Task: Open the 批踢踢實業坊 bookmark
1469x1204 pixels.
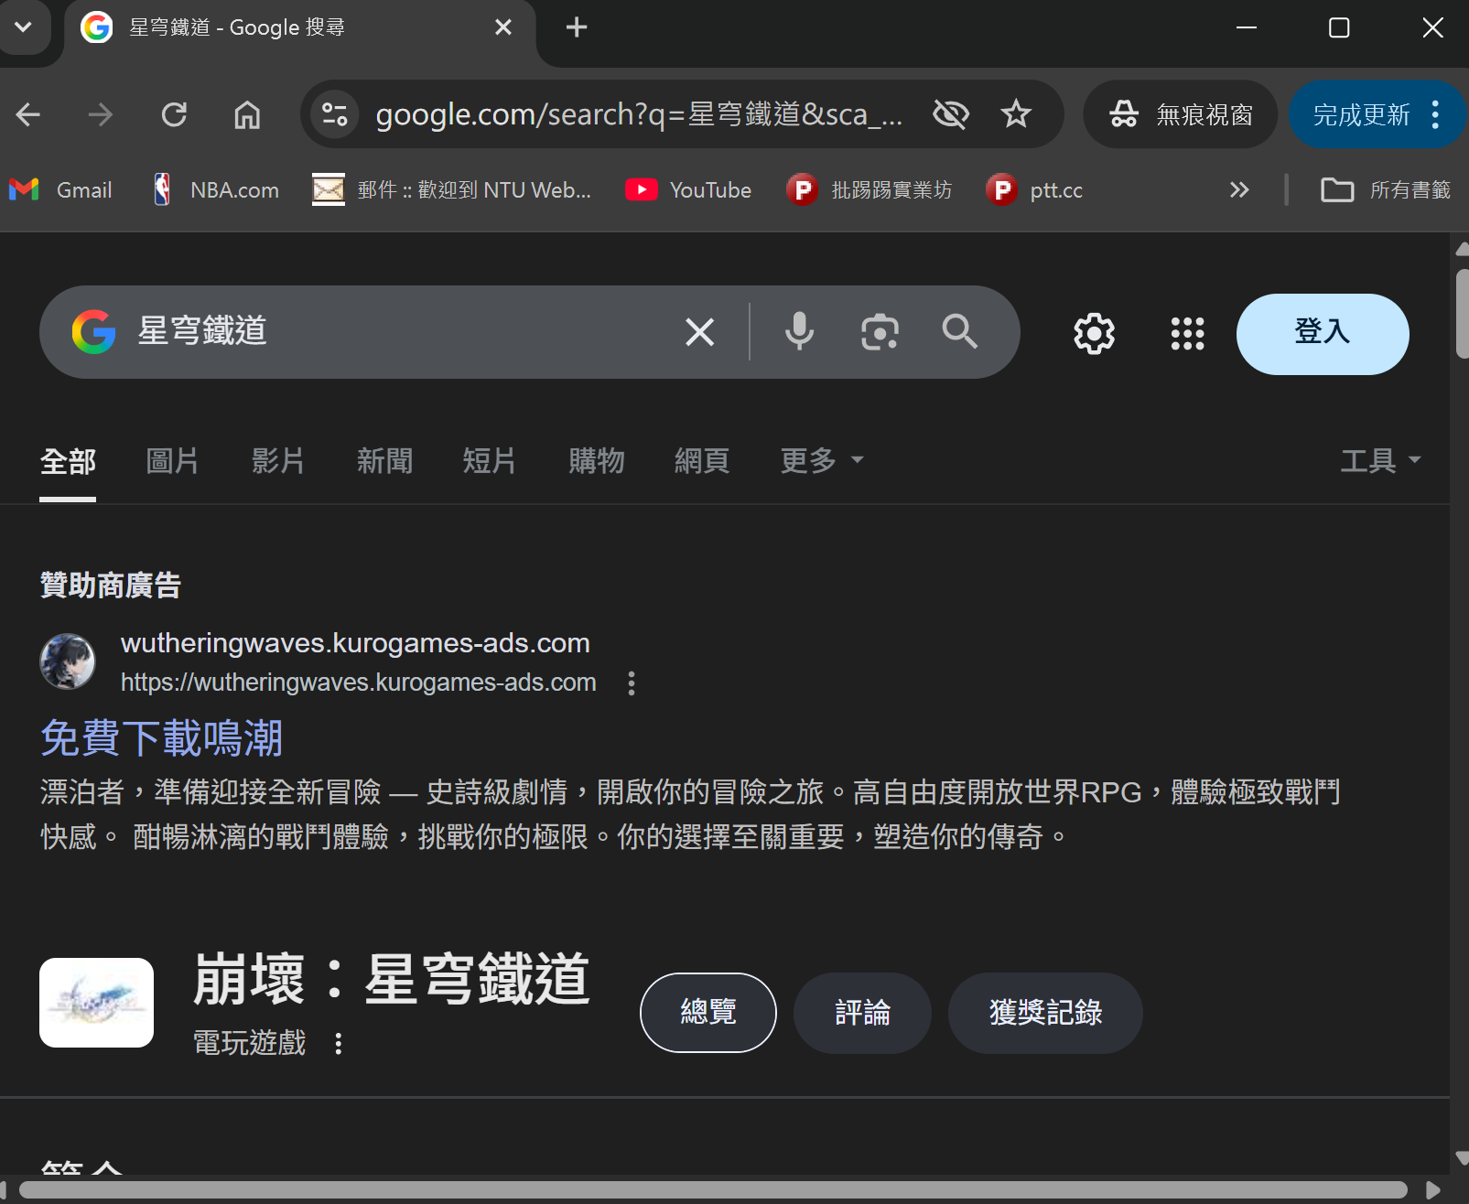Action: tap(870, 190)
